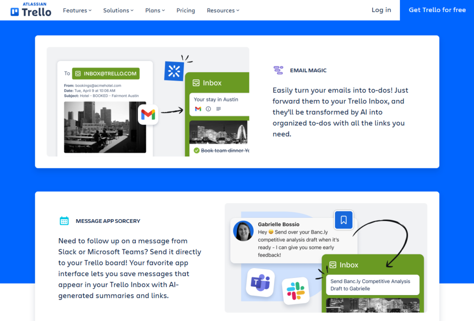474x321 pixels.
Task: Toggle the Book team dinner checkmark
Action: click(196, 150)
